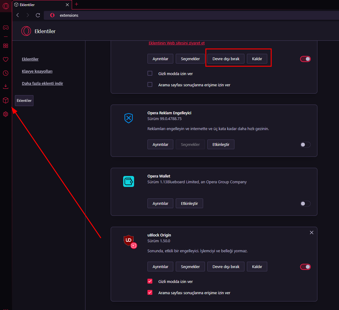Viewport: 339px width, 310px height.
Task: Uncheck uBlock Origin Arama sayfası sonuçlarına erişime
Action: pos(150,292)
